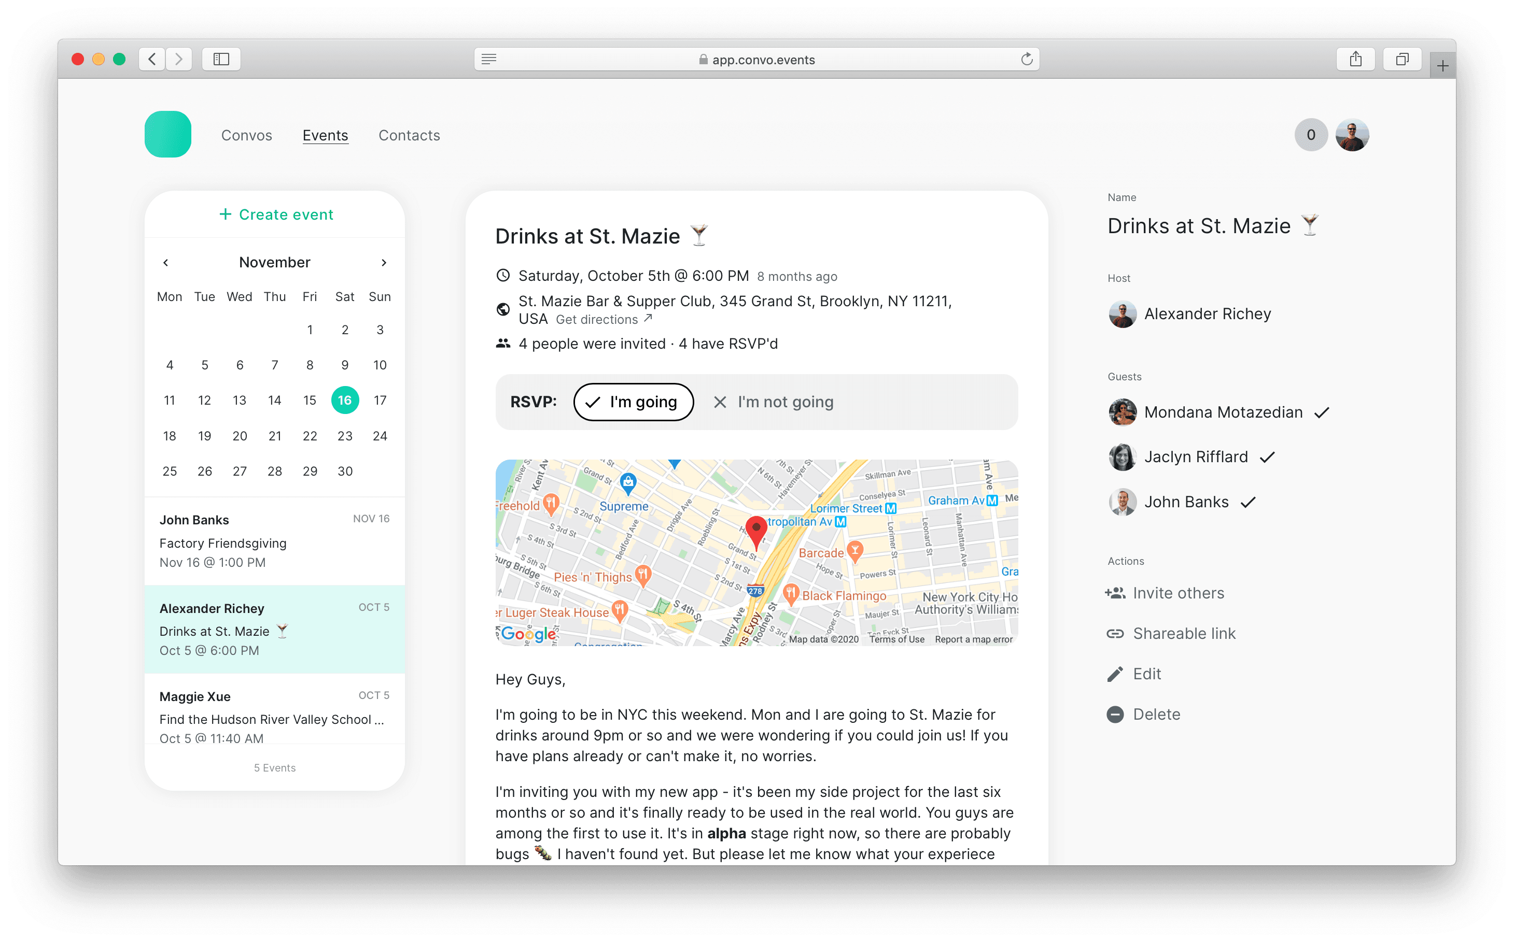The image size is (1514, 942).
Task: Click the Reader view icon in address bar
Action: [488, 59]
